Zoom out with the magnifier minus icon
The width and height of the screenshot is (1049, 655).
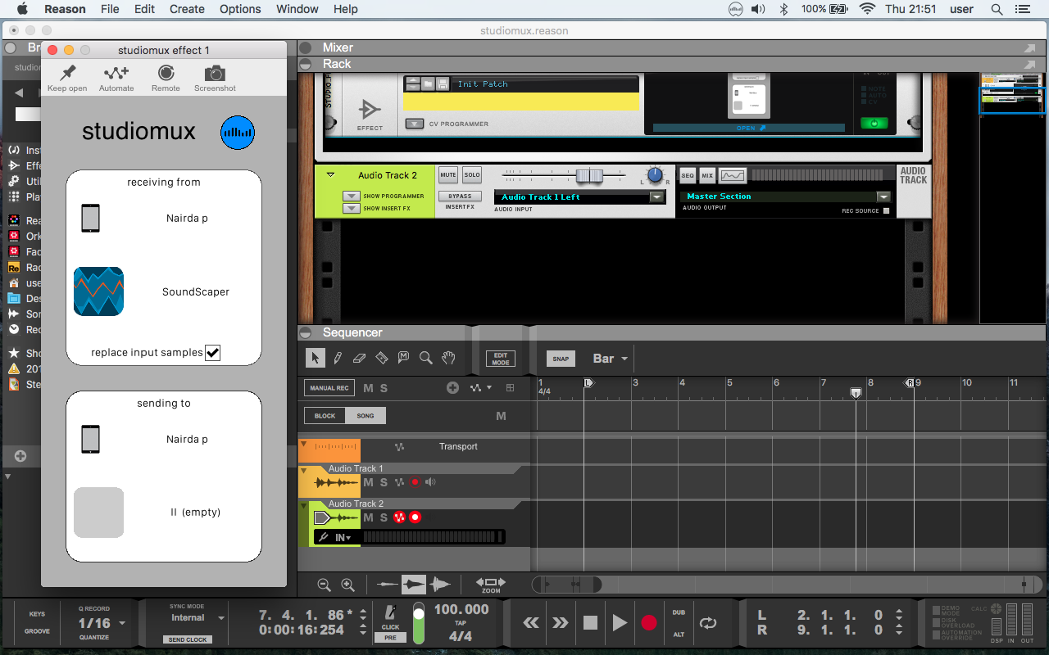pyautogui.click(x=324, y=585)
